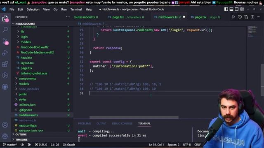Collapse the NEXTJSCOURSE explorer section

(x=42, y=24)
